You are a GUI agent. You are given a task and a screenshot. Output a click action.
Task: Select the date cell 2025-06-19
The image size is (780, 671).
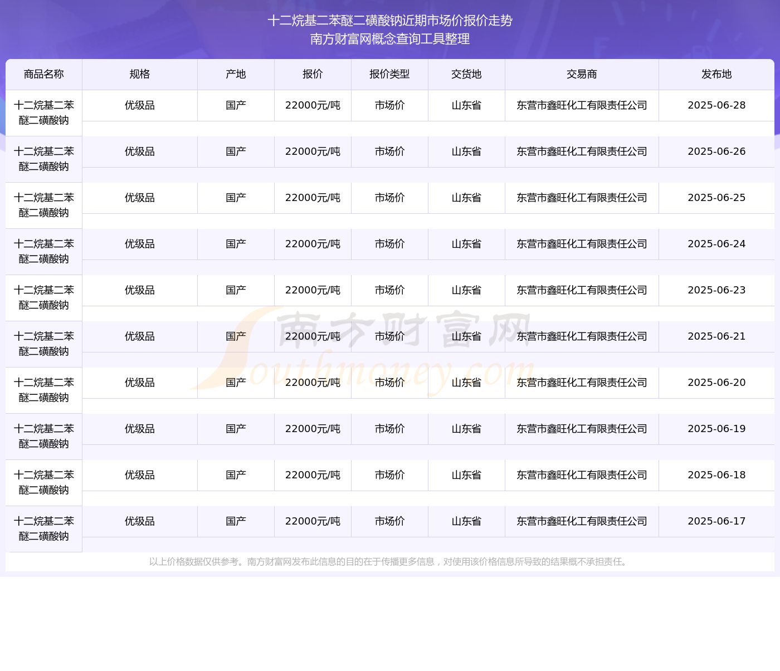coord(716,429)
